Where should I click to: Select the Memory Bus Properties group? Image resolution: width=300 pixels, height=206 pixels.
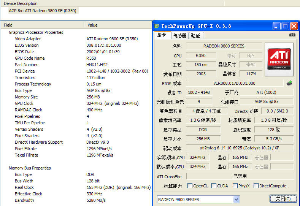tap(30, 168)
